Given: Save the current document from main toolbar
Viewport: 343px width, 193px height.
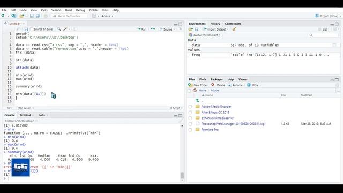Looking at the screenshot, I should (x=32, y=16).
